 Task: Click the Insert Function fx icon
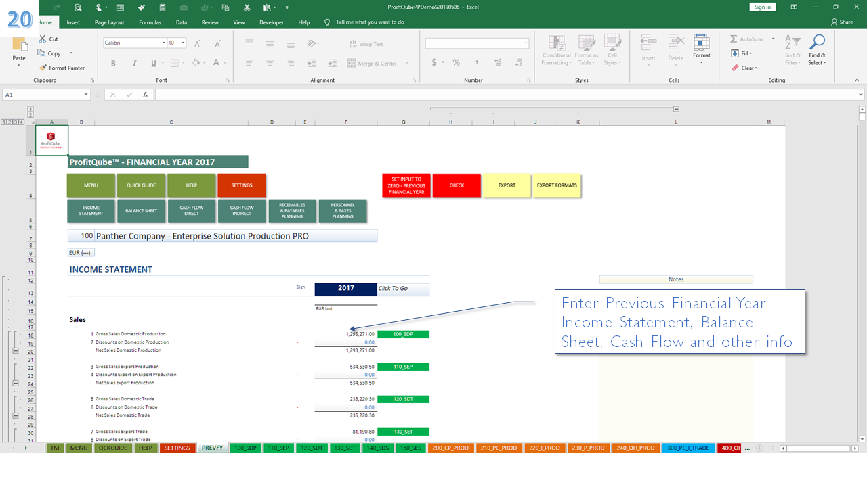click(145, 95)
